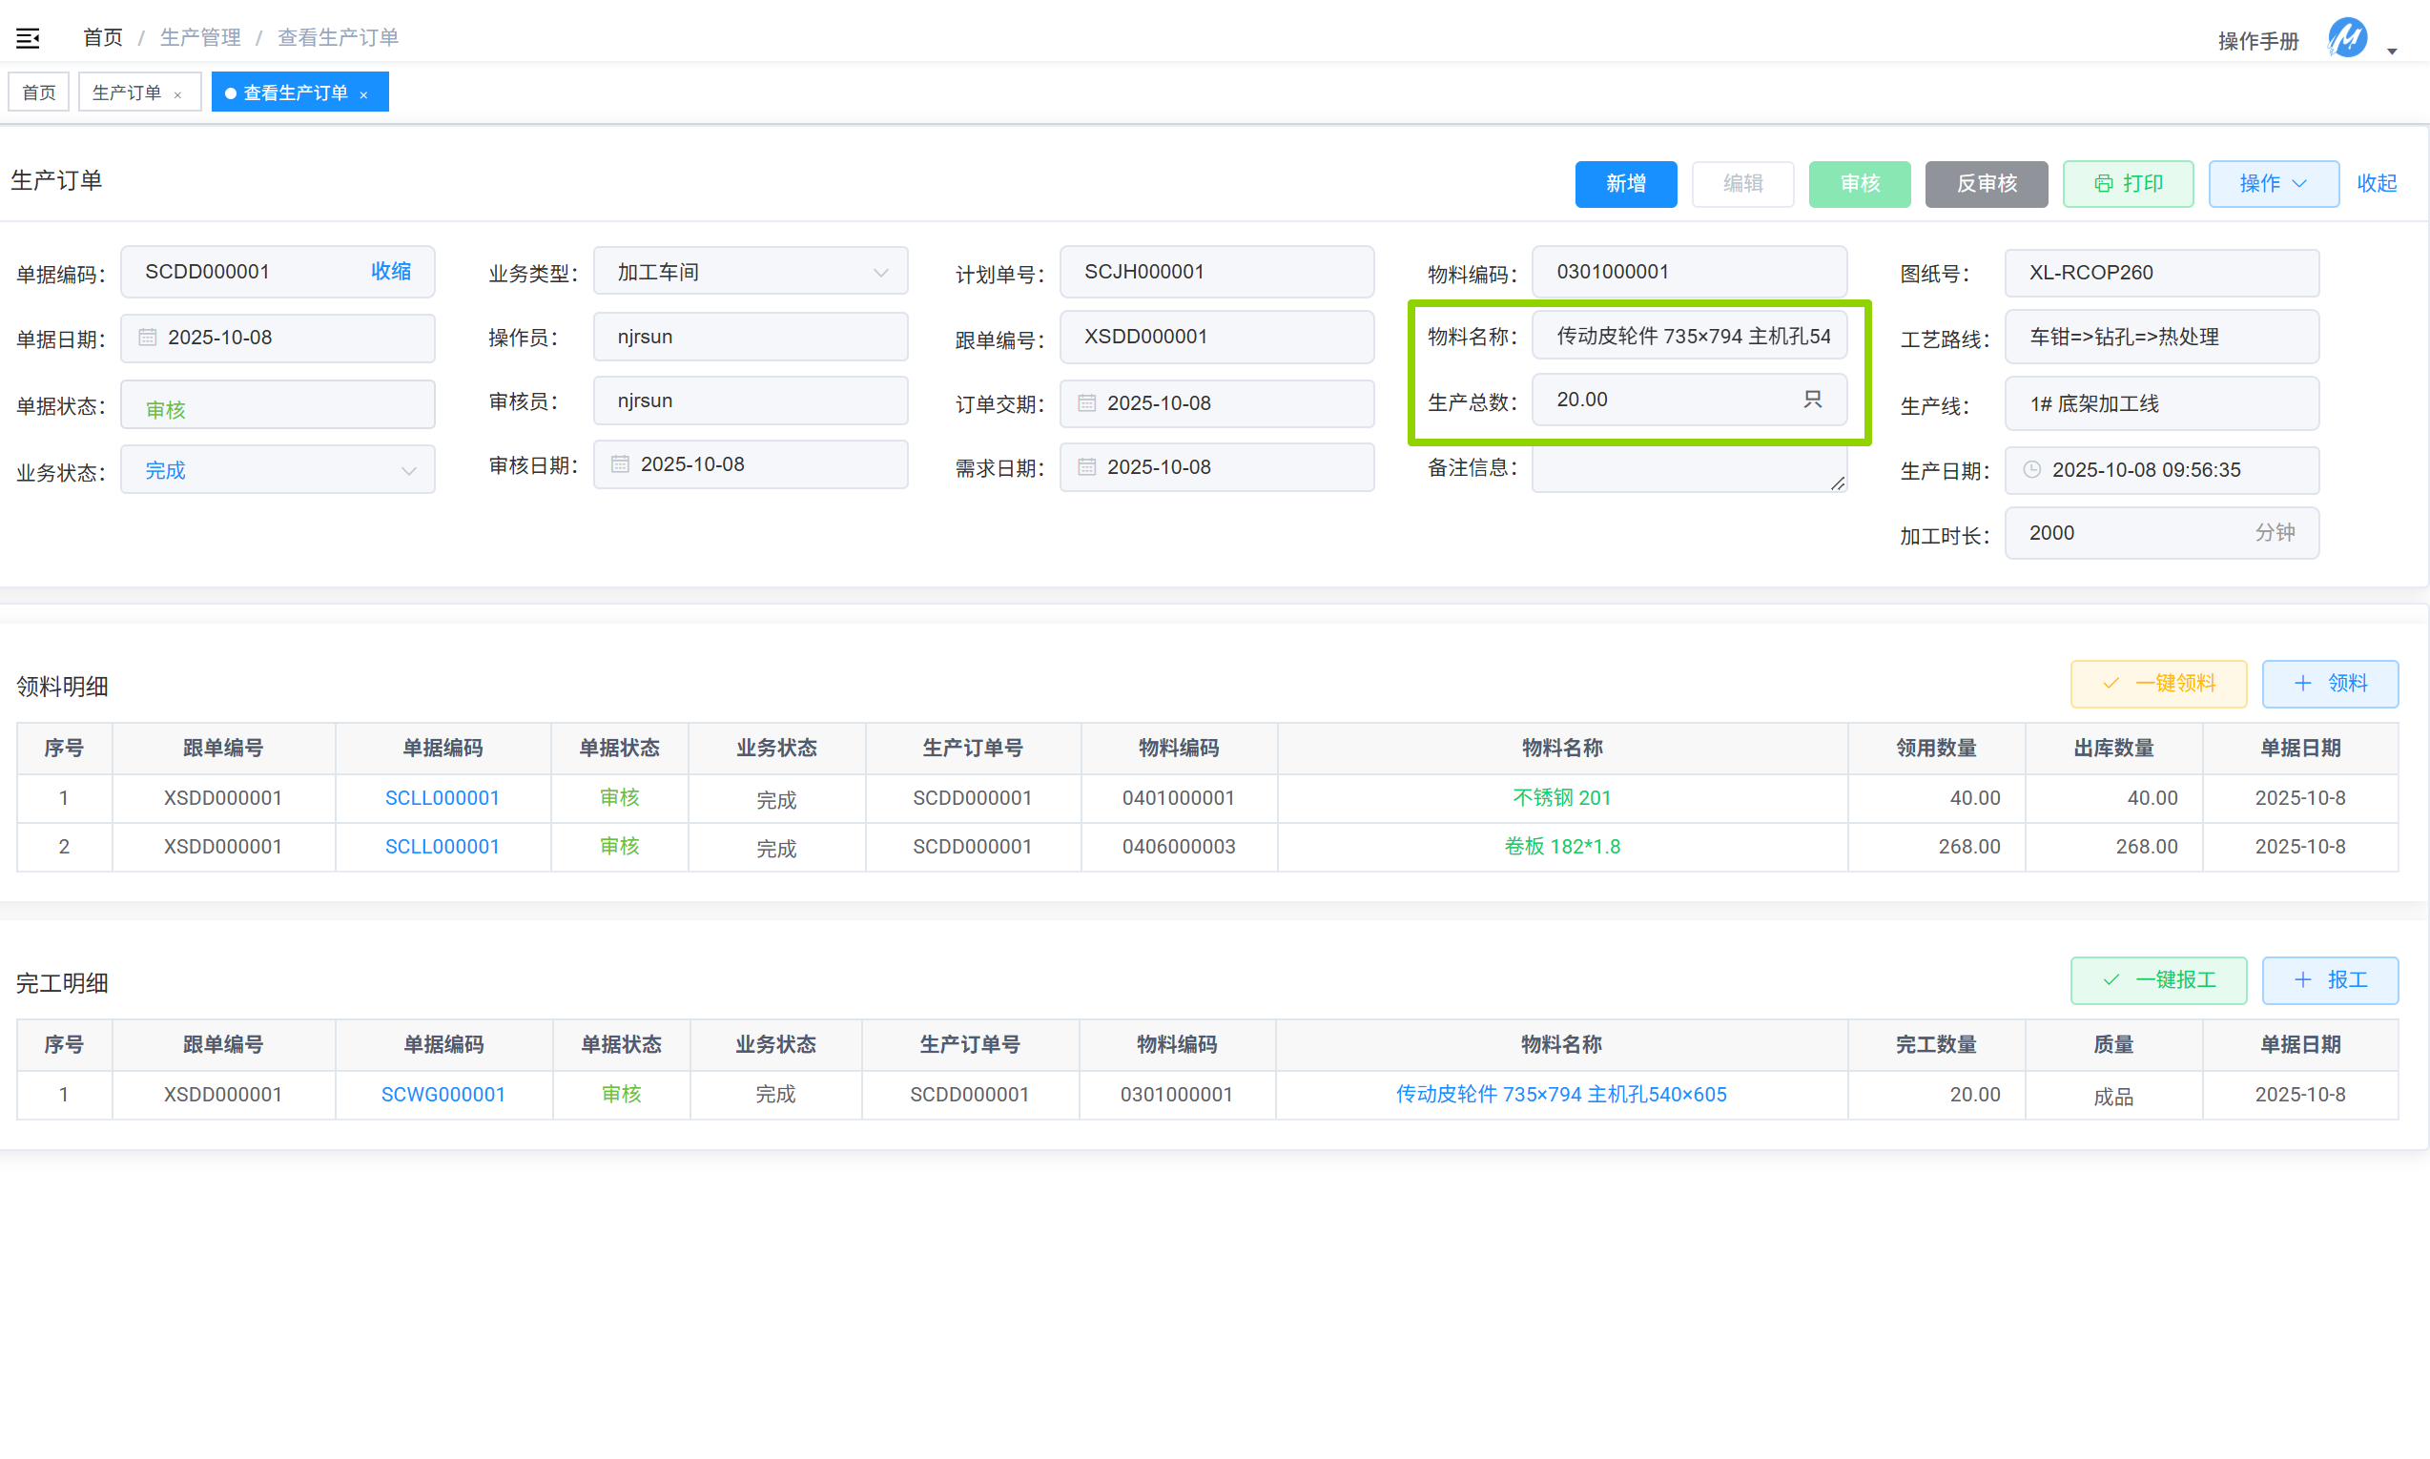This screenshot has height=1459, width=2430.
Task: Go to the 首页 tab
Action: point(39,92)
